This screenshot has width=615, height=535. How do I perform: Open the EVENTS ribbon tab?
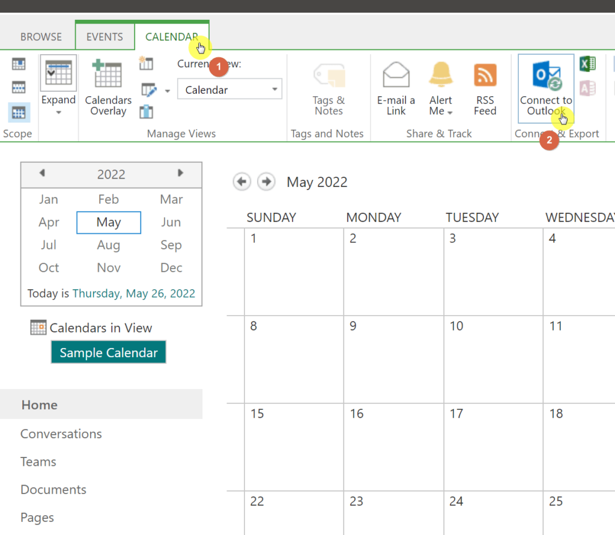pos(105,37)
